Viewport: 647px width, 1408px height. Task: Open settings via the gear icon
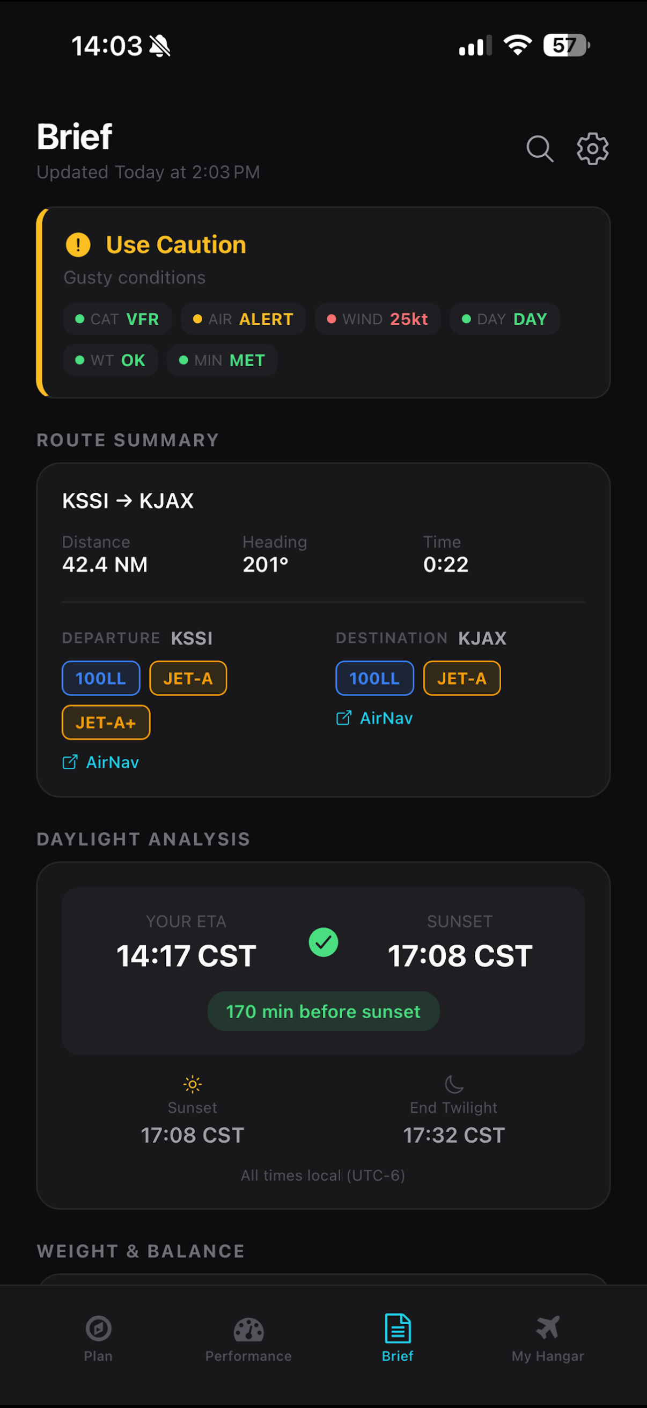[x=592, y=149]
